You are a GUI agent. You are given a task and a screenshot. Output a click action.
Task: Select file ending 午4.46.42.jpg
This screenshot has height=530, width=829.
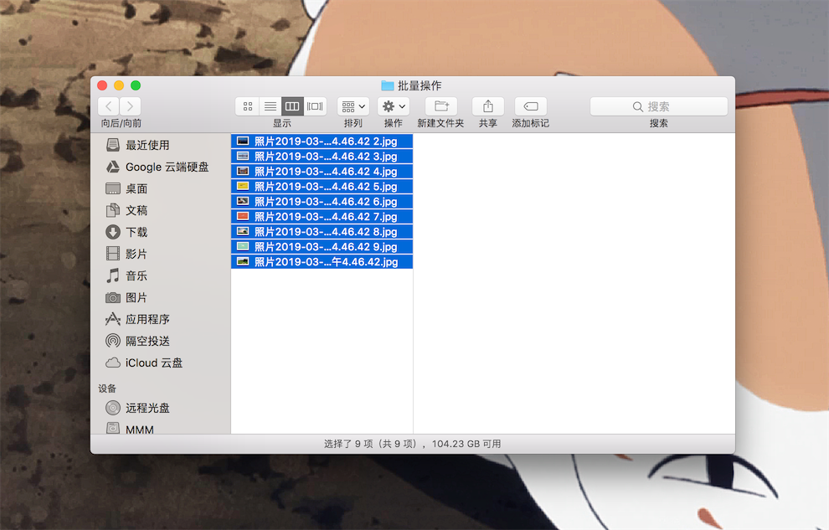click(322, 261)
